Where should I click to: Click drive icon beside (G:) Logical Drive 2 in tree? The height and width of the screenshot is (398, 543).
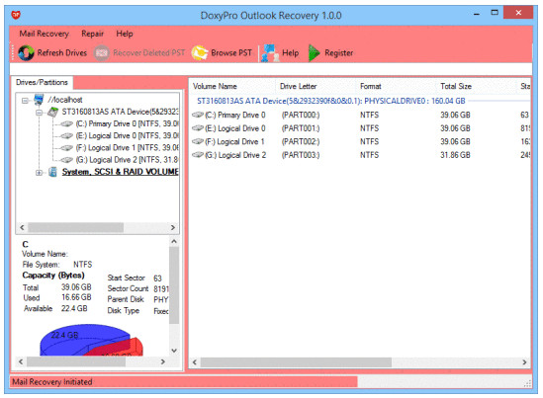(x=66, y=160)
